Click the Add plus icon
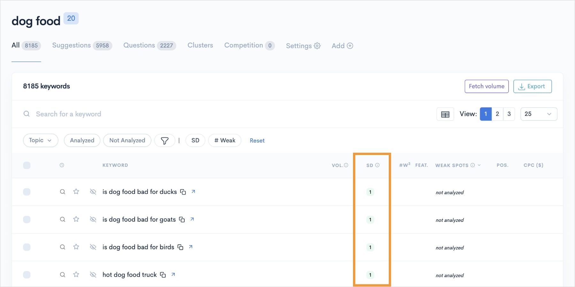 pos(350,46)
